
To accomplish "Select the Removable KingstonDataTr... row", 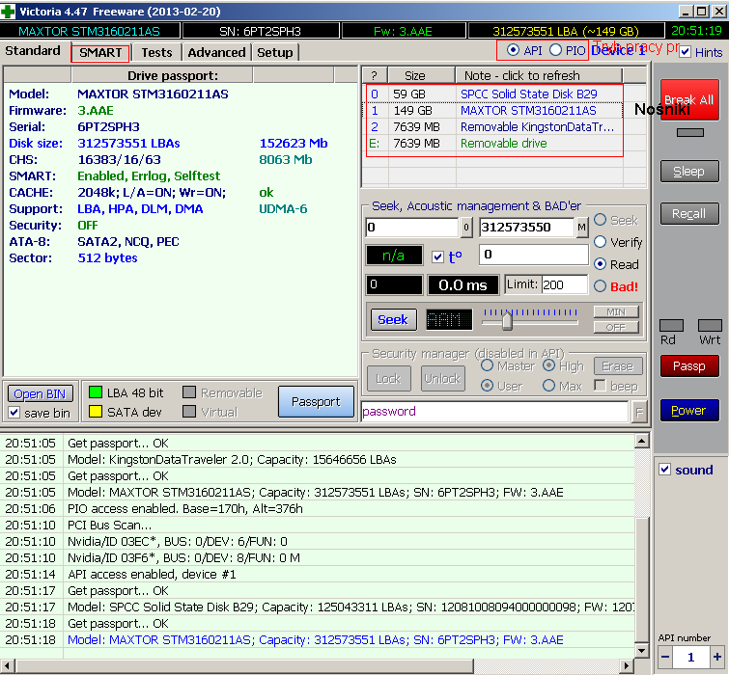I will (494, 126).
